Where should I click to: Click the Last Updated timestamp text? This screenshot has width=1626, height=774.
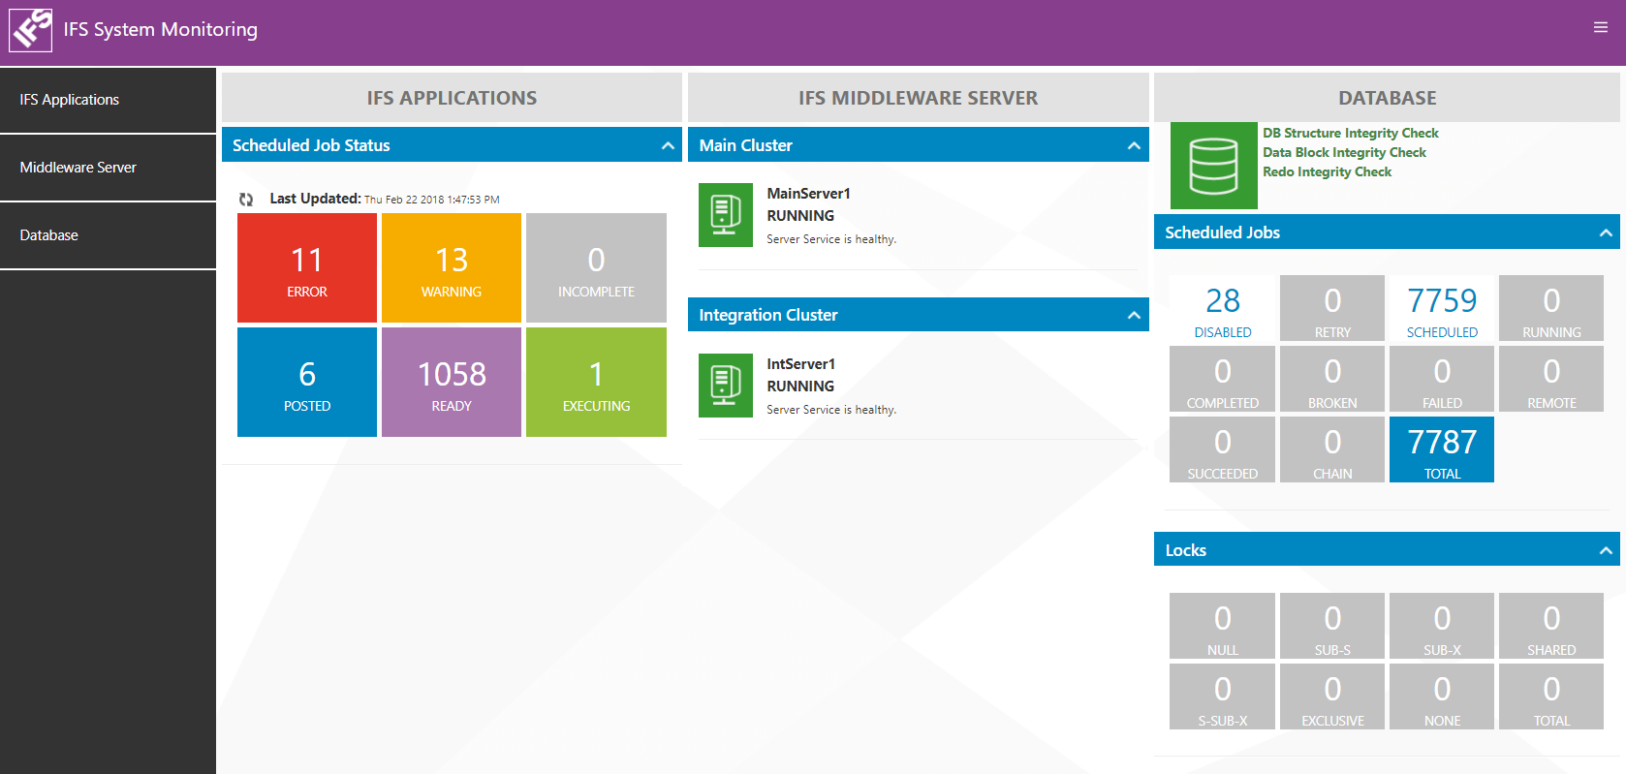[x=432, y=200]
